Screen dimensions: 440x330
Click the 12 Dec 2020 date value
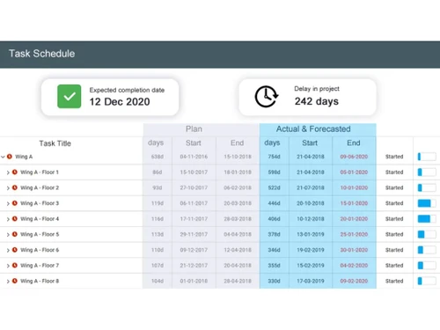(120, 102)
